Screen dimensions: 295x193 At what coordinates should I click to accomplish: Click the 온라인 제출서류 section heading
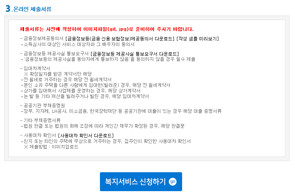pyautogui.click(x=32, y=9)
